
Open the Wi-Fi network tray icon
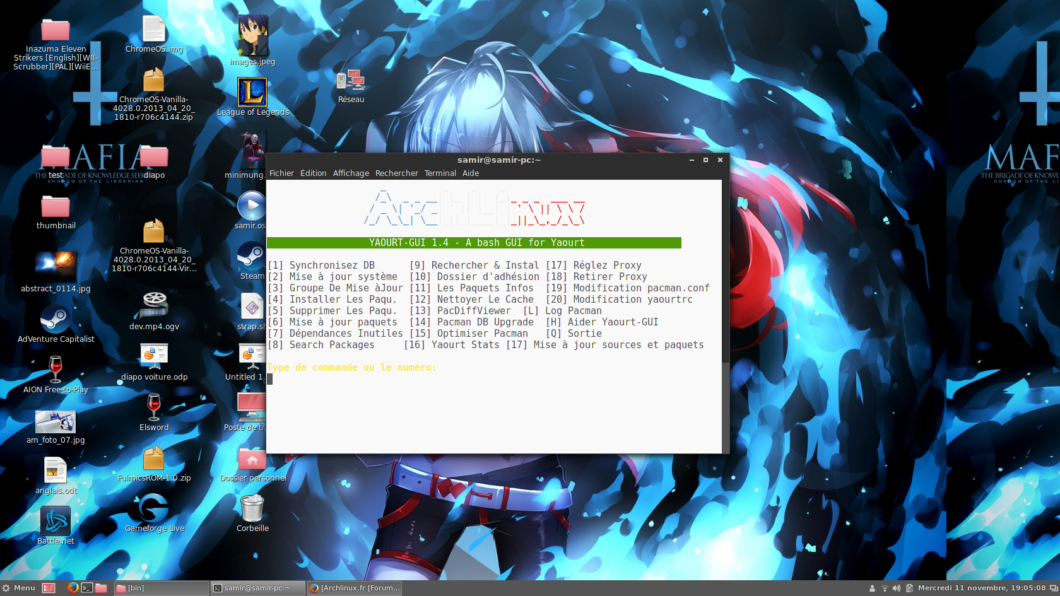click(885, 588)
